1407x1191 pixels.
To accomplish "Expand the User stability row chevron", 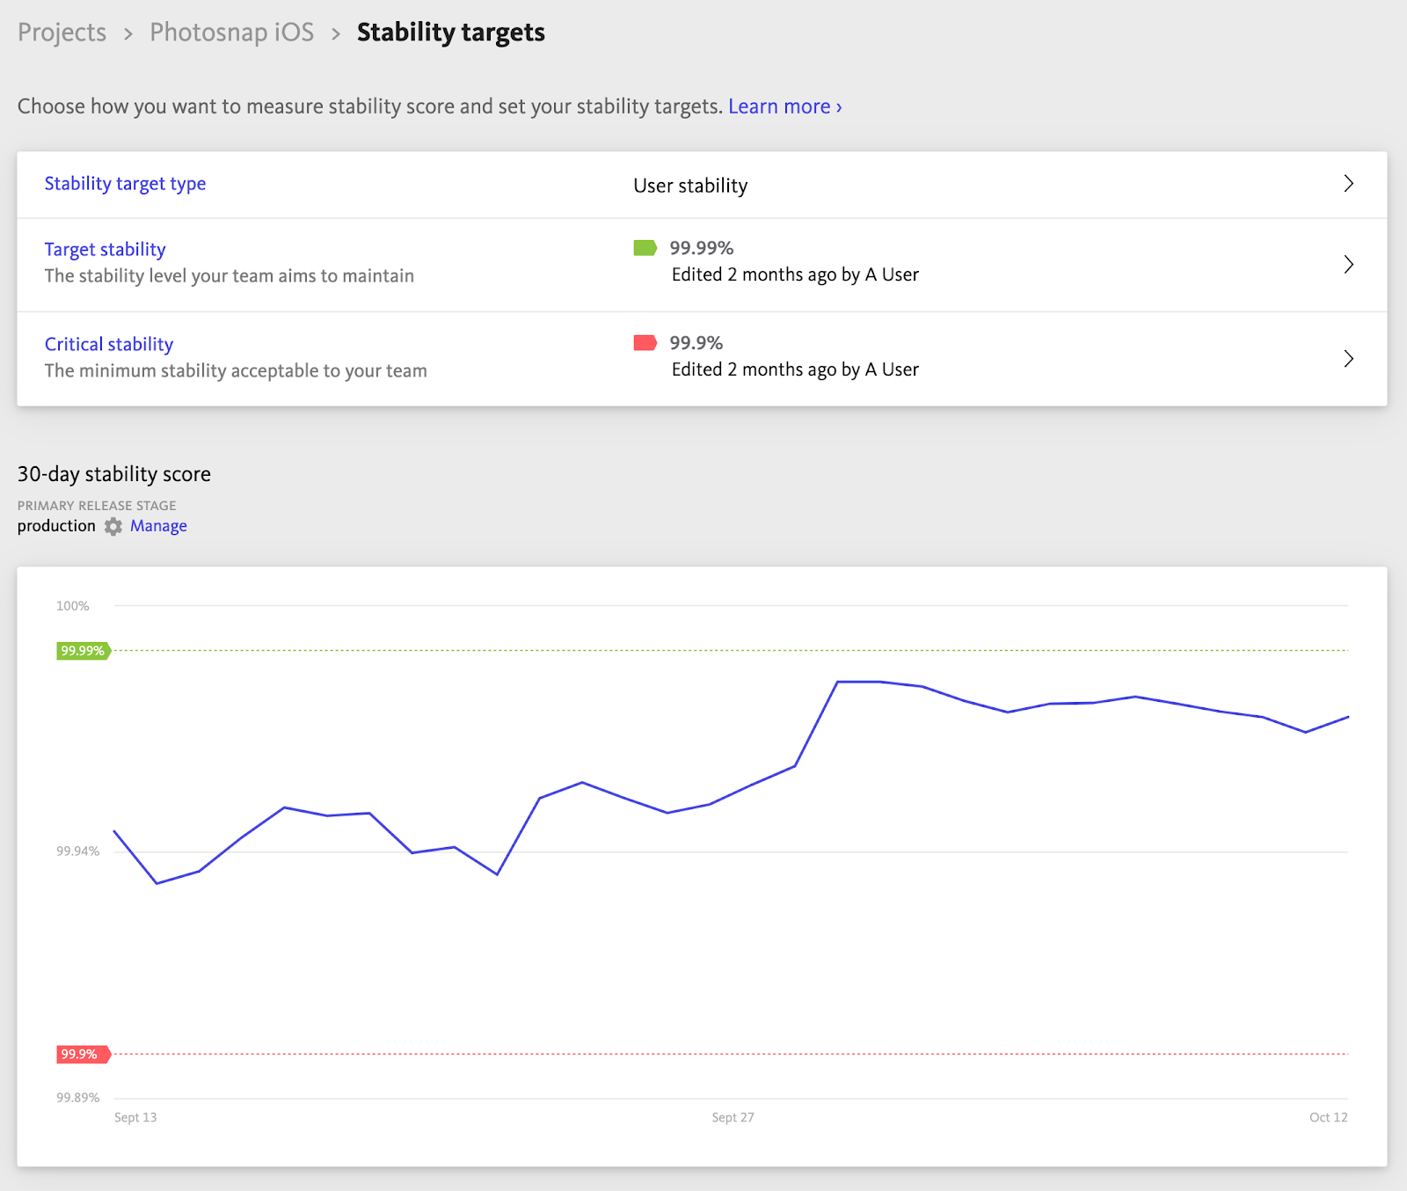I will 1348,184.
